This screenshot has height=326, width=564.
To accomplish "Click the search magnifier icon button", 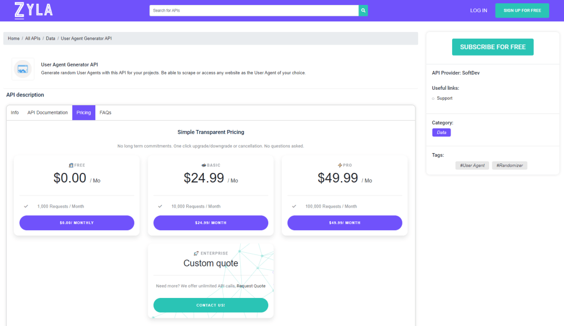I will [363, 10].
